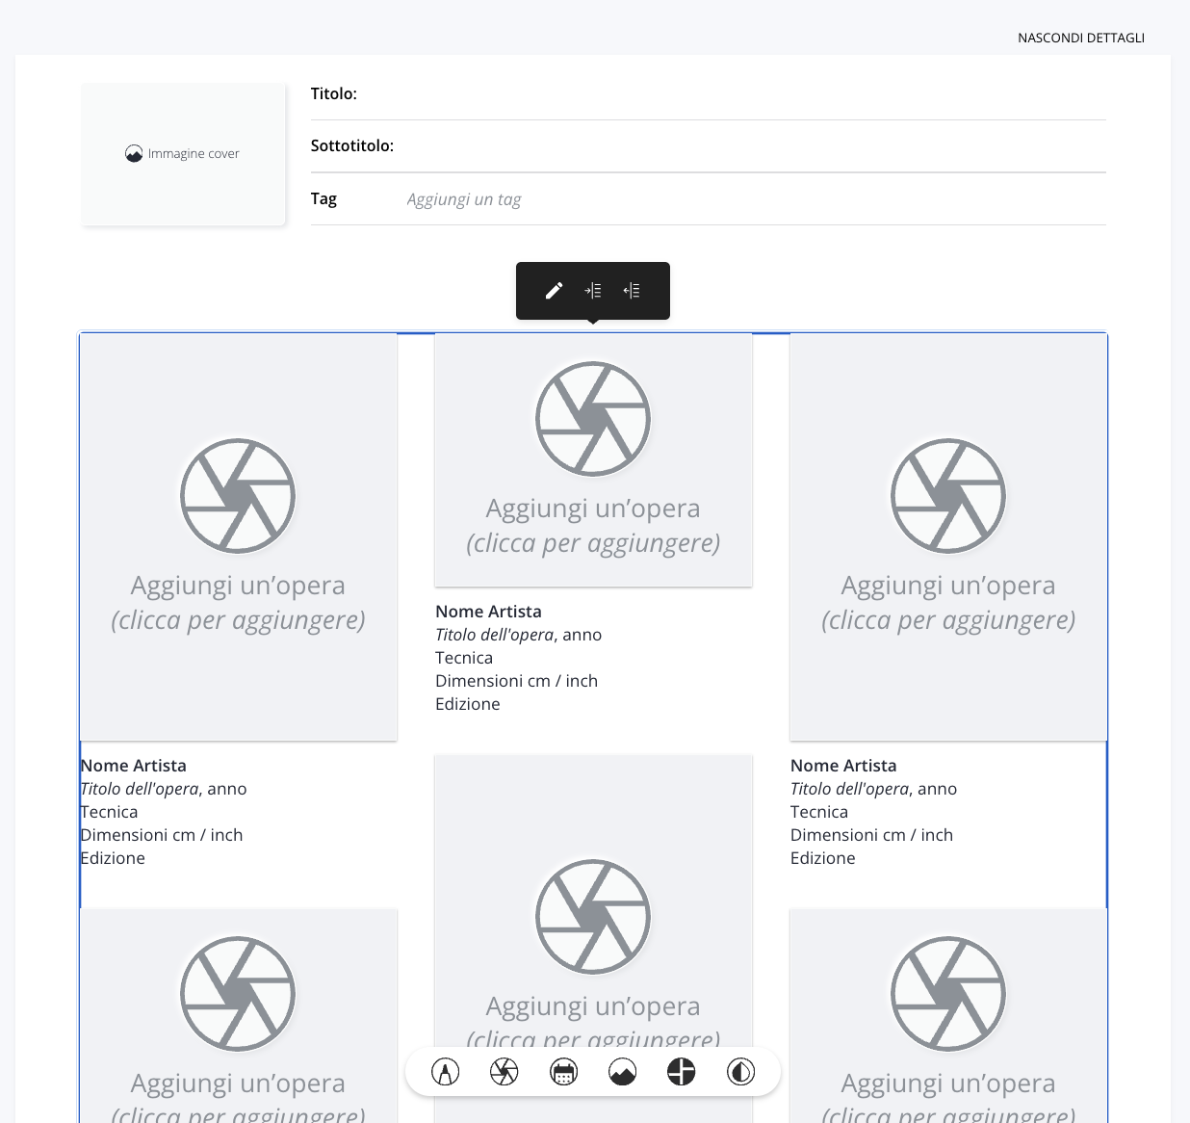Click the Immagine cover placeholder
This screenshot has width=1190, height=1123.
coord(183,154)
